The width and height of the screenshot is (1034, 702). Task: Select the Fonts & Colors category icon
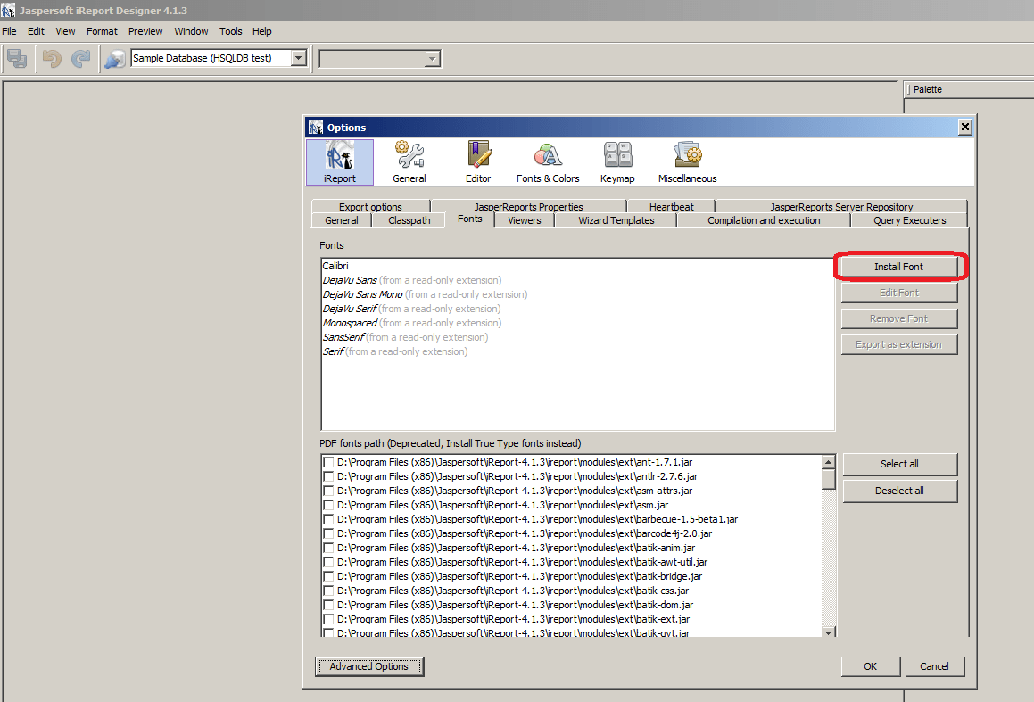point(547,161)
